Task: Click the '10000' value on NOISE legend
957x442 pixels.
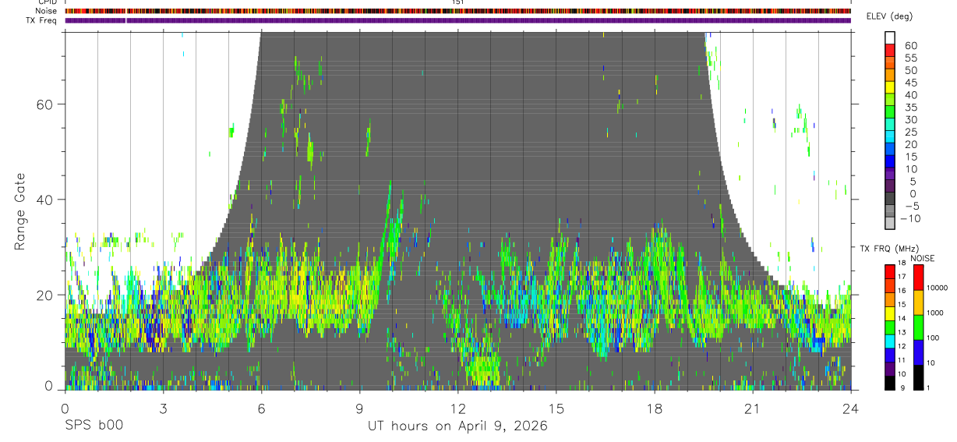Action: [938, 288]
